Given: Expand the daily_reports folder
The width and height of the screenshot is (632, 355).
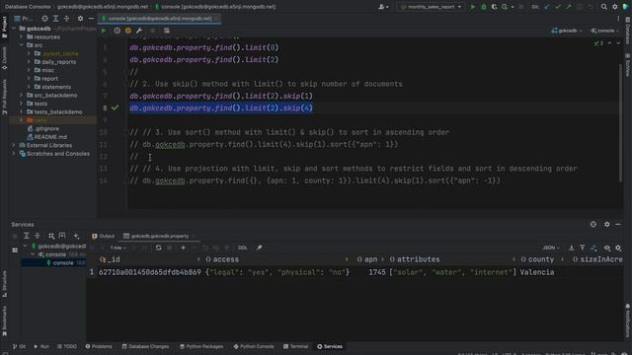Looking at the screenshot, I should pos(29,62).
